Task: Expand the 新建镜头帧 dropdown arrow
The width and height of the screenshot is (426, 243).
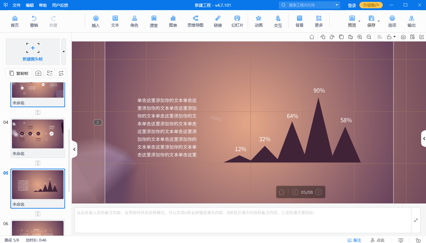Action: (x=64, y=51)
